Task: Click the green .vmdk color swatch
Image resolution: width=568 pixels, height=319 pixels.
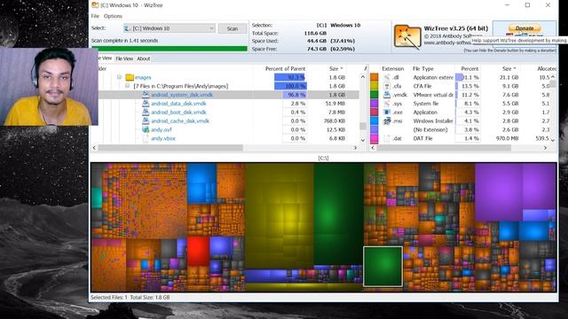Action: tap(374, 95)
